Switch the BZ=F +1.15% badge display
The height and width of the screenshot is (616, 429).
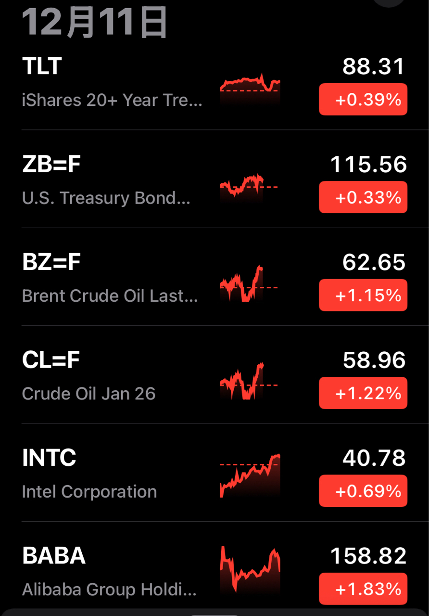tap(363, 295)
